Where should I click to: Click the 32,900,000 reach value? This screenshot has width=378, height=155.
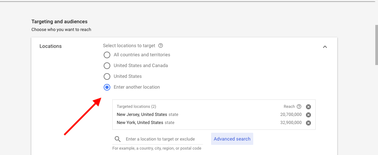click(291, 122)
